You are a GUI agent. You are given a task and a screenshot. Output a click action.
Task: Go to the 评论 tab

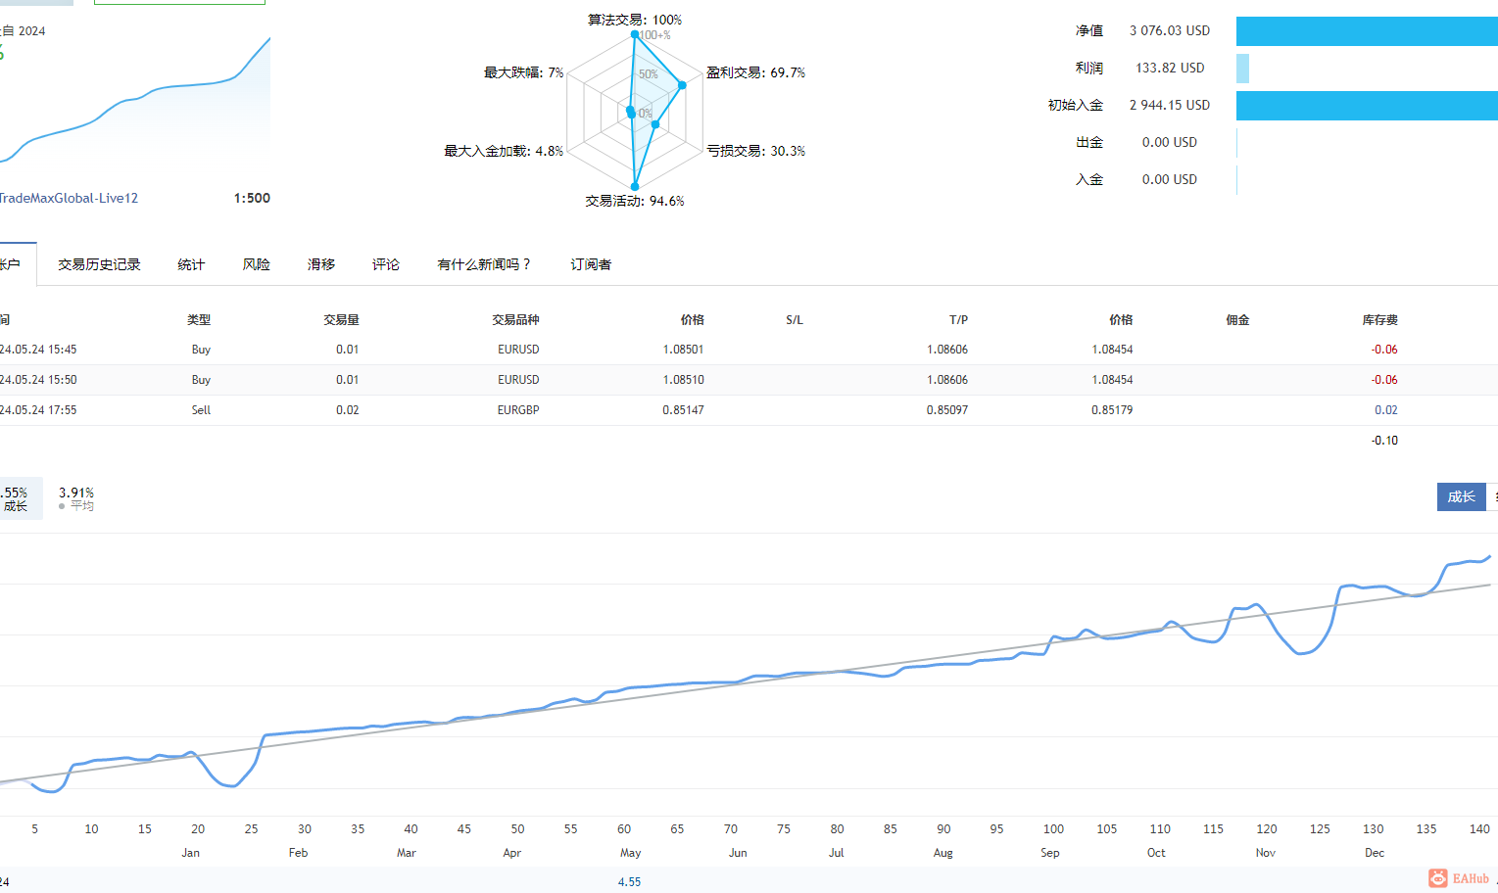(x=386, y=264)
